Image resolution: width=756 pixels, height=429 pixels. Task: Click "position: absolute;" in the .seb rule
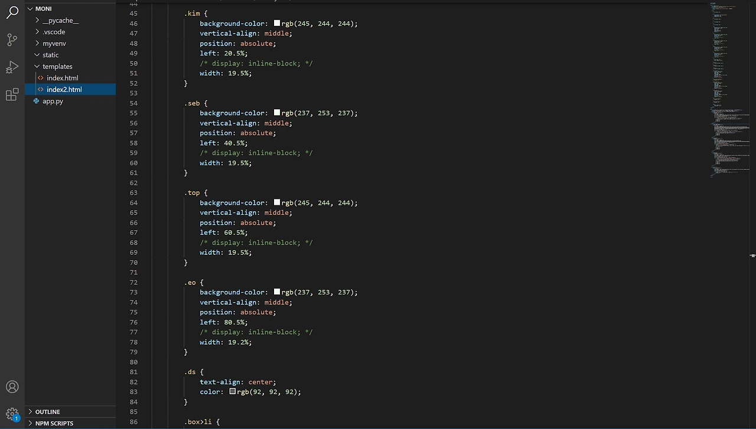238,133
